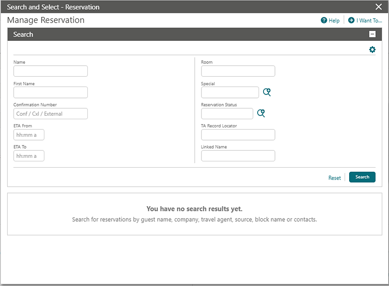The width and height of the screenshot is (389, 286).
Task: Click in the Name field
Action: pos(50,71)
